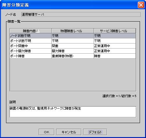
Task: Click the sort arrow in 障害内容 header
Action: click(x=38, y=31)
